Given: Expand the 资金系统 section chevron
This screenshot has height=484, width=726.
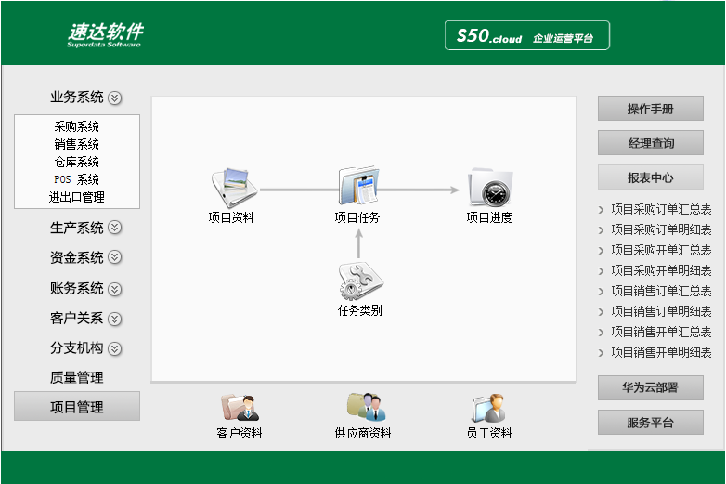Looking at the screenshot, I should tap(114, 257).
